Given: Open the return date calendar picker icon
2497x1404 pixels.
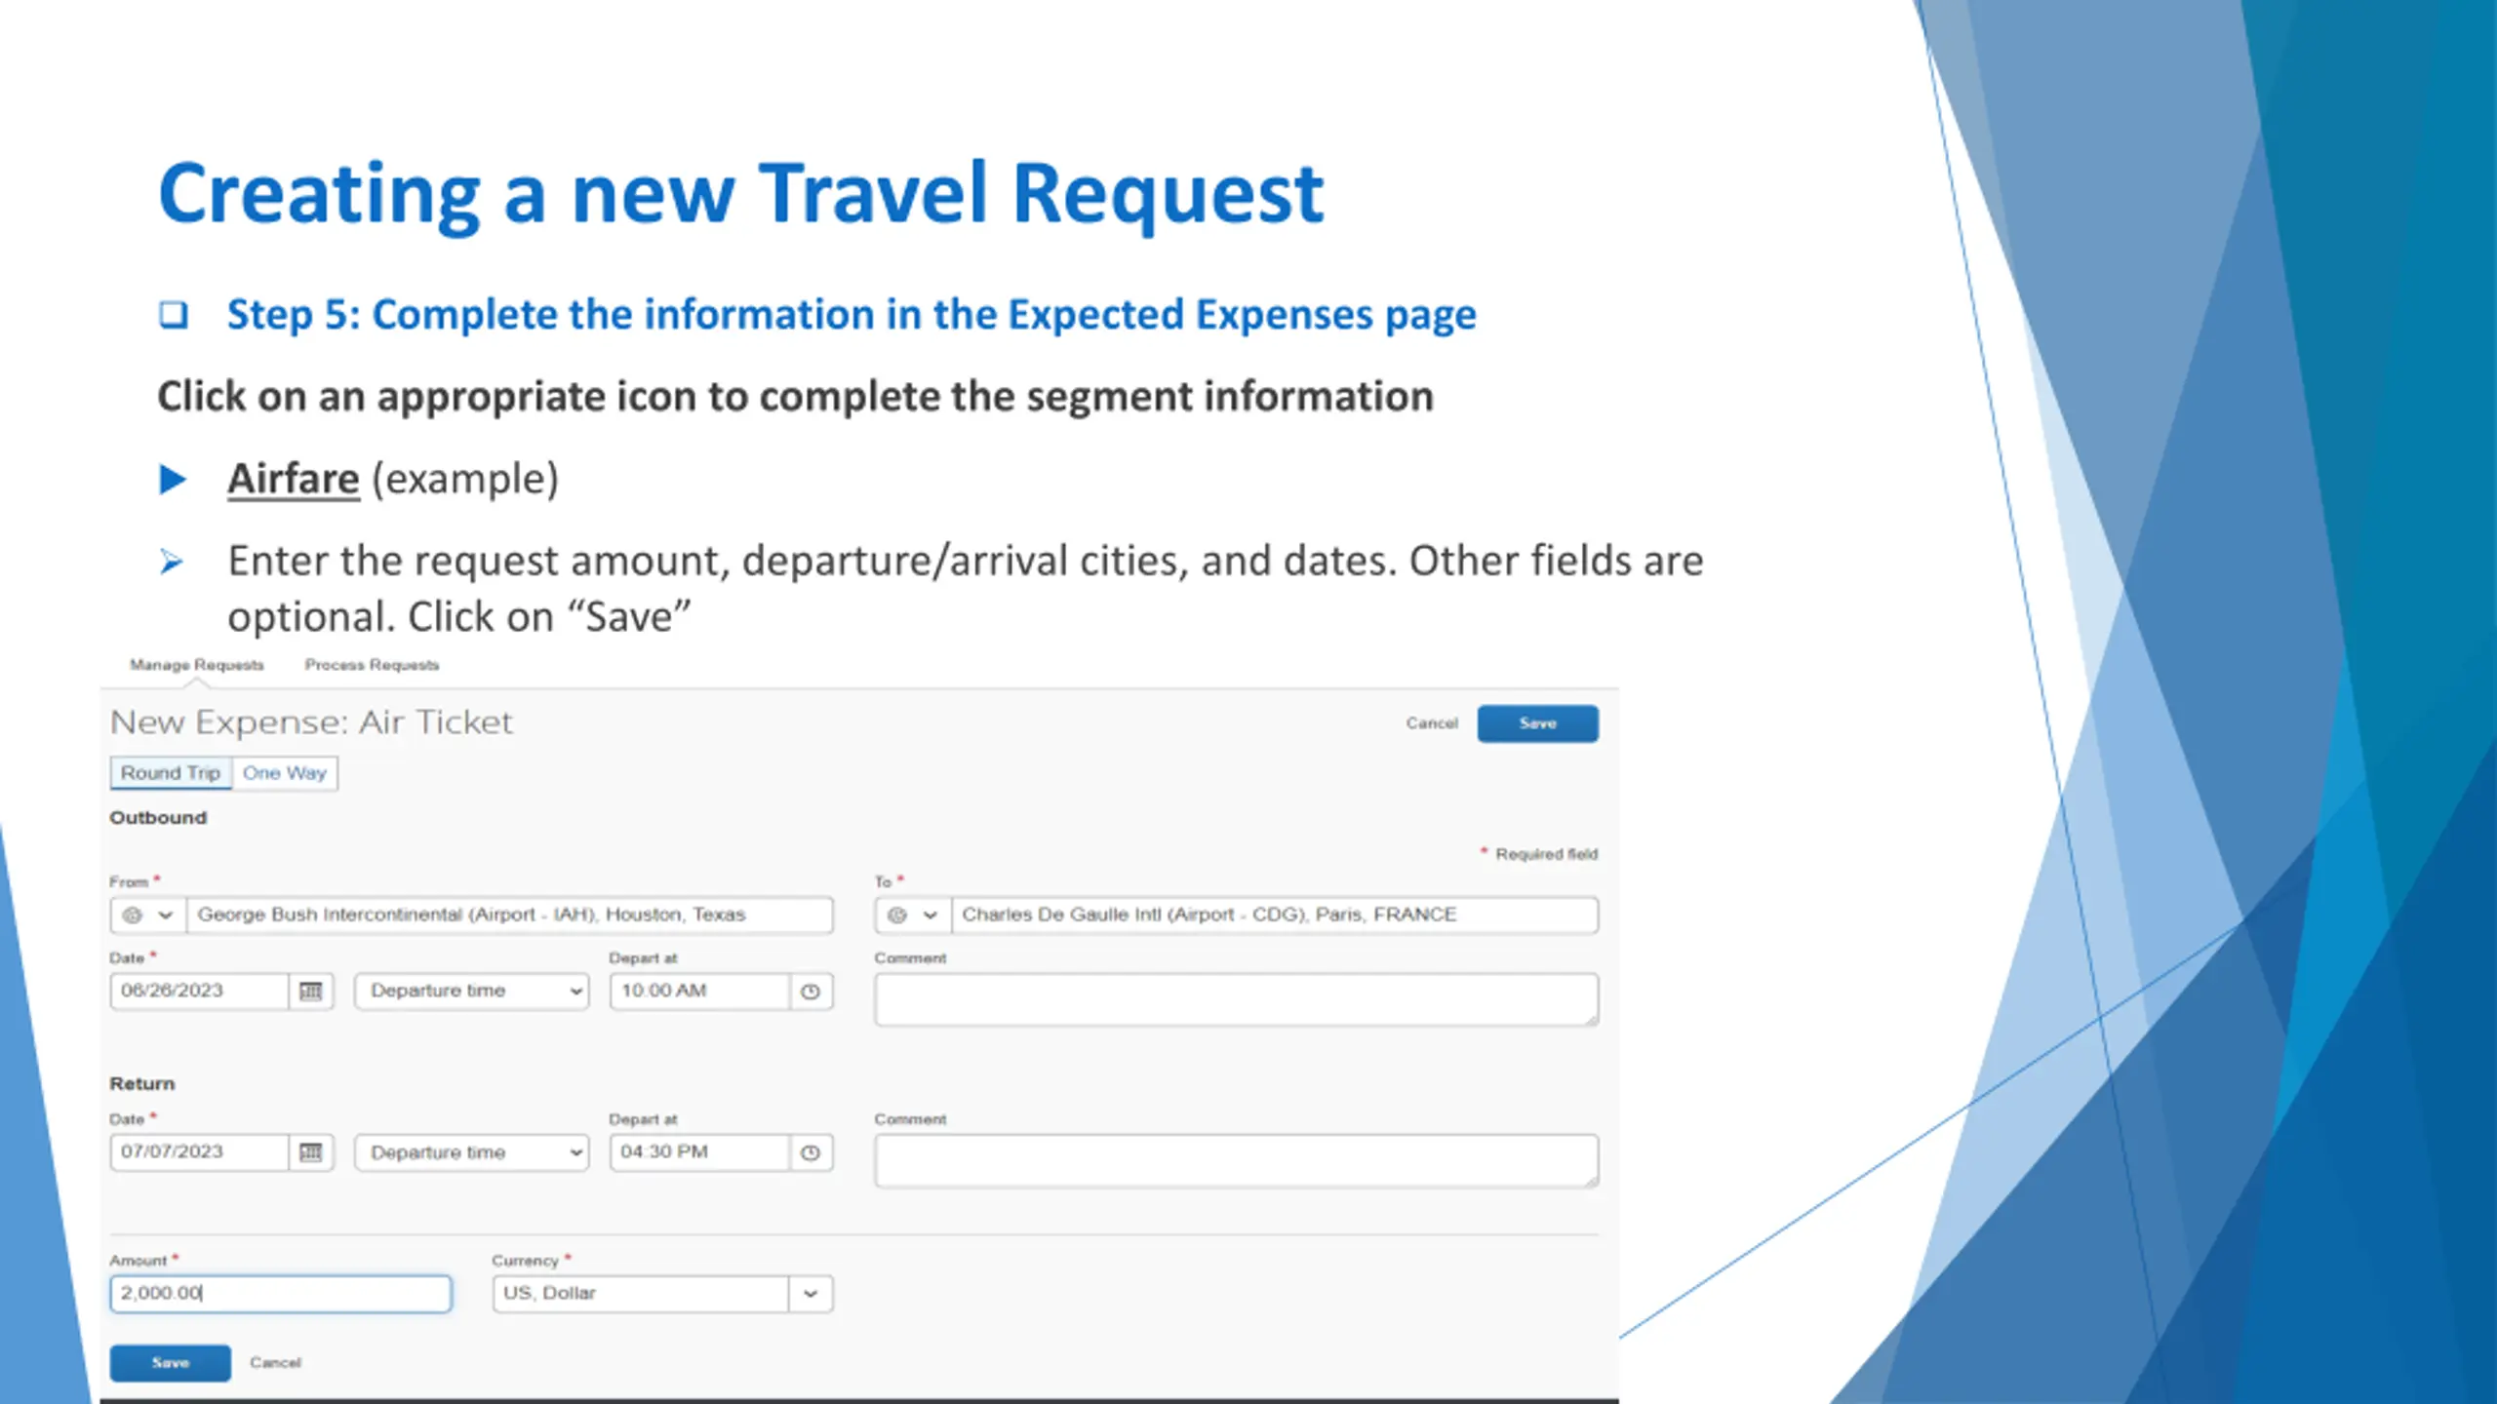Looking at the screenshot, I should (x=311, y=1152).
